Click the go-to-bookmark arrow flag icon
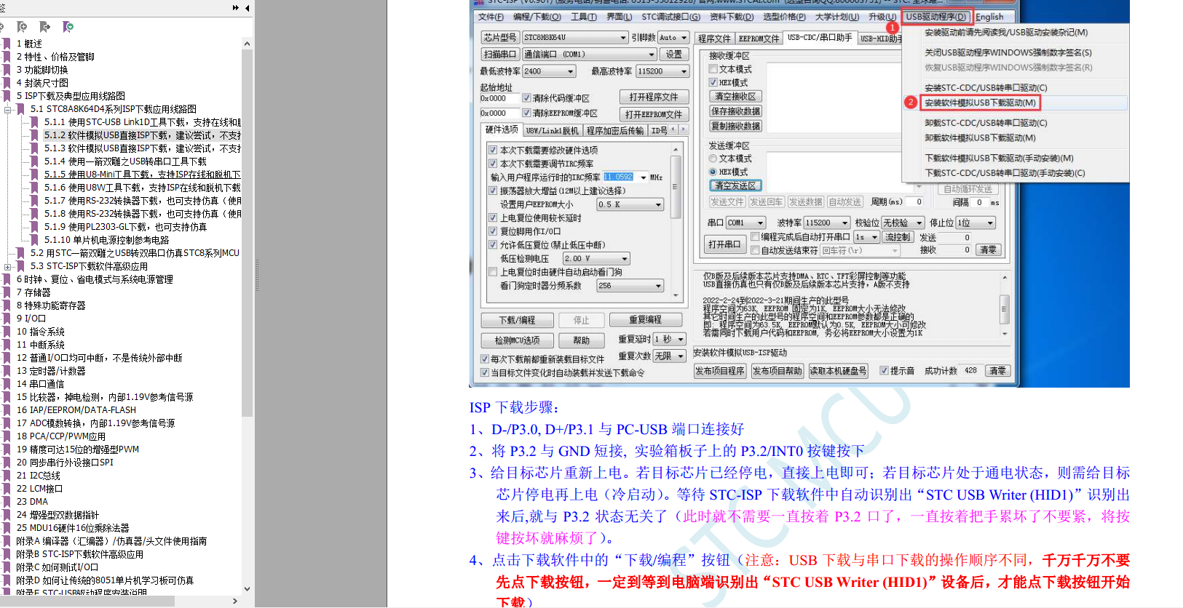 pyautogui.click(x=45, y=27)
